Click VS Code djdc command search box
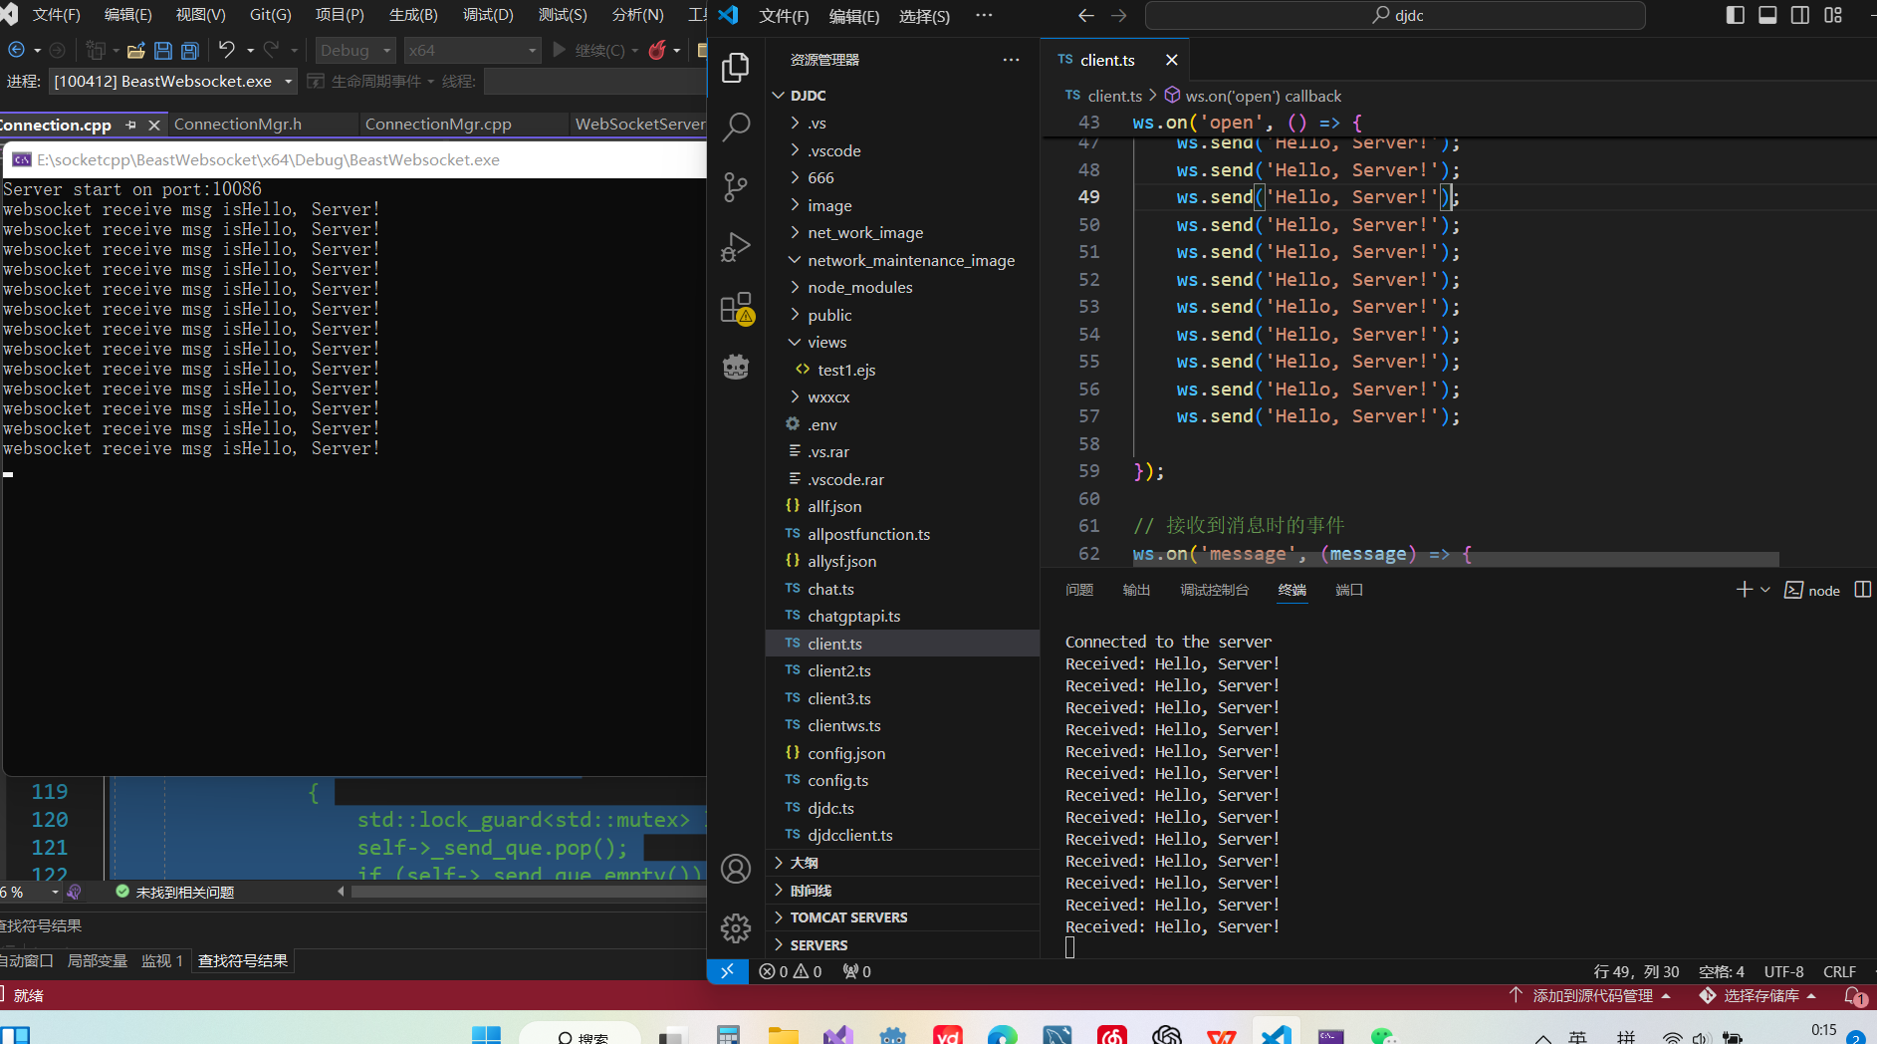This screenshot has height=1044, width=1877. point(1395,15)
